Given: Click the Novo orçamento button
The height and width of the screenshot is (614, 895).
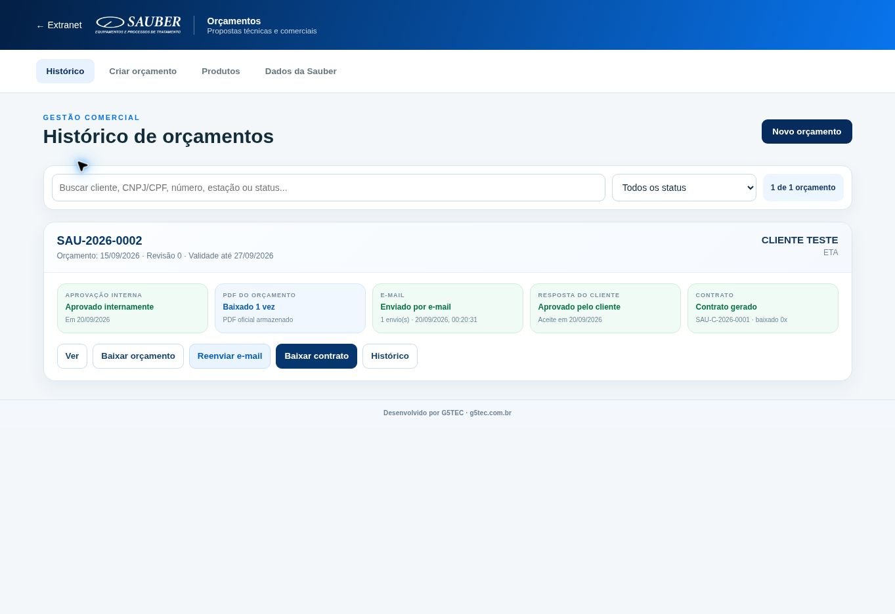Looking at the screenshot, I should [806, 132].
